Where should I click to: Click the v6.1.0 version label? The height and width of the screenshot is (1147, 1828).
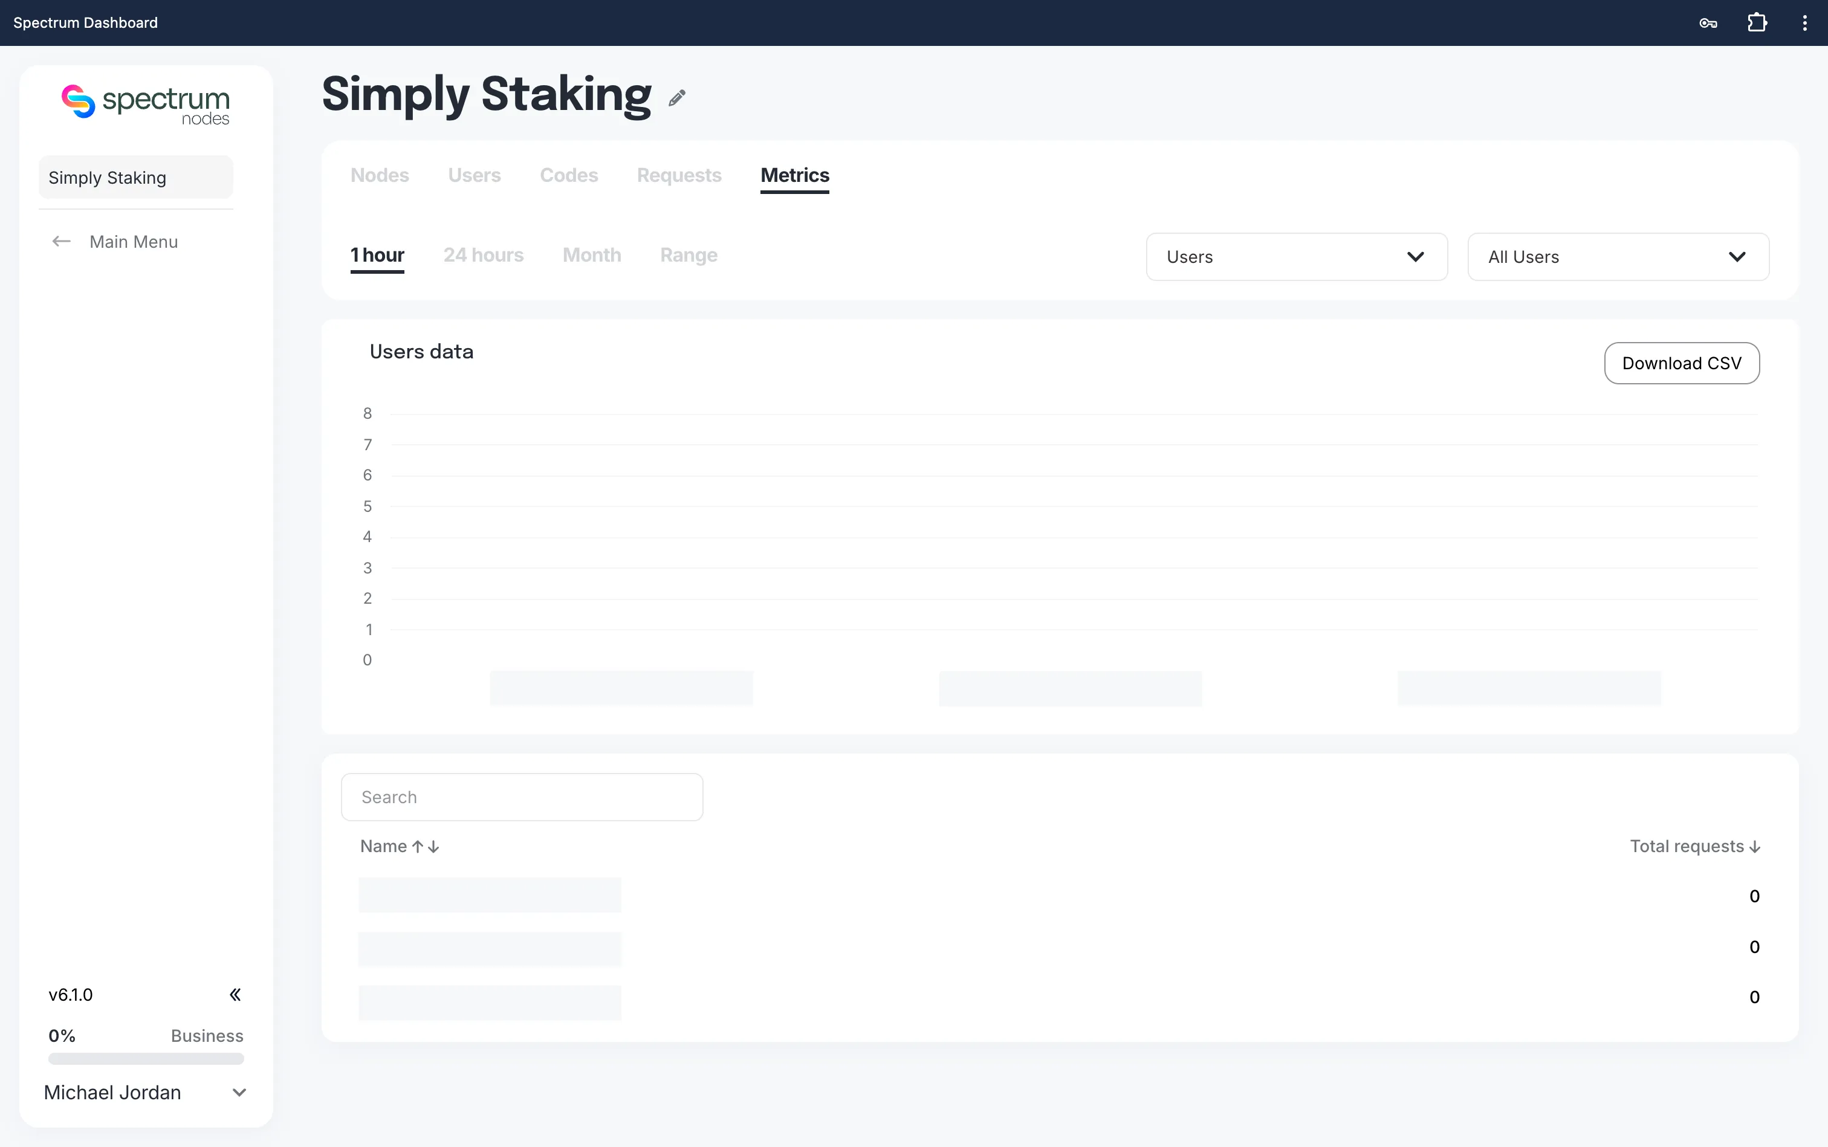tap(71, 995)
